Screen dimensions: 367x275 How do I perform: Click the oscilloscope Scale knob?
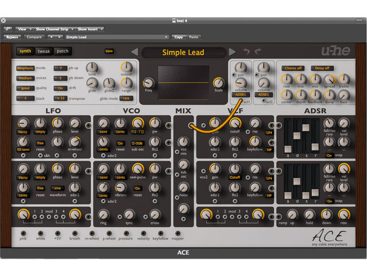tap(218, 82)
